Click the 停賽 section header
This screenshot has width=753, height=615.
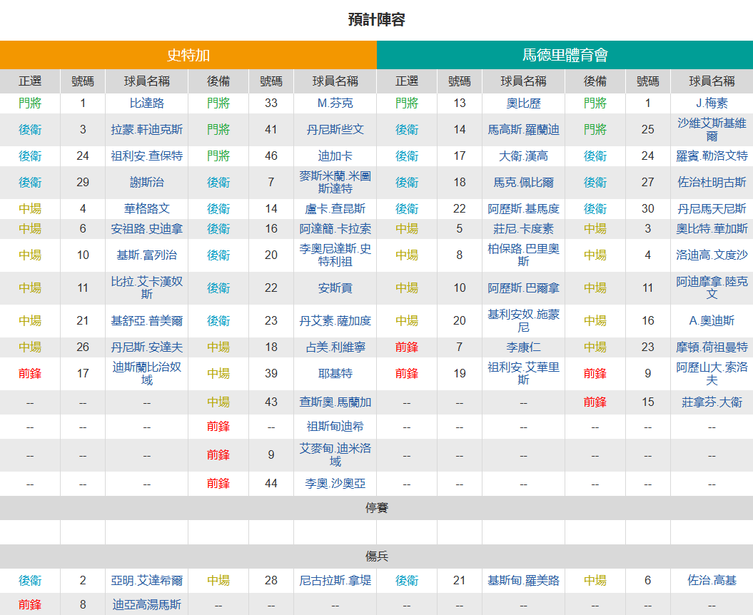point(377,508)
